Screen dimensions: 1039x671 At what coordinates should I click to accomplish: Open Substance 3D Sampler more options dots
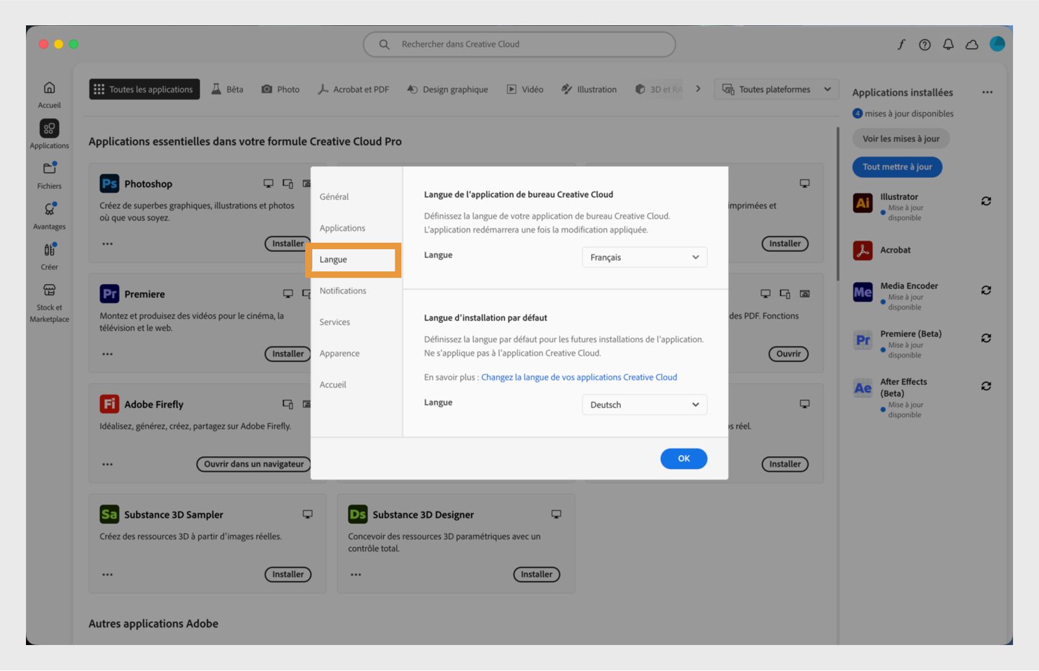point(108,575)
